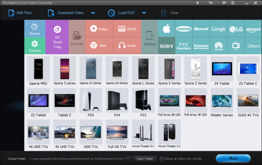Choose the Xperia XZ Series profile
262x165 pixels.
91,71
